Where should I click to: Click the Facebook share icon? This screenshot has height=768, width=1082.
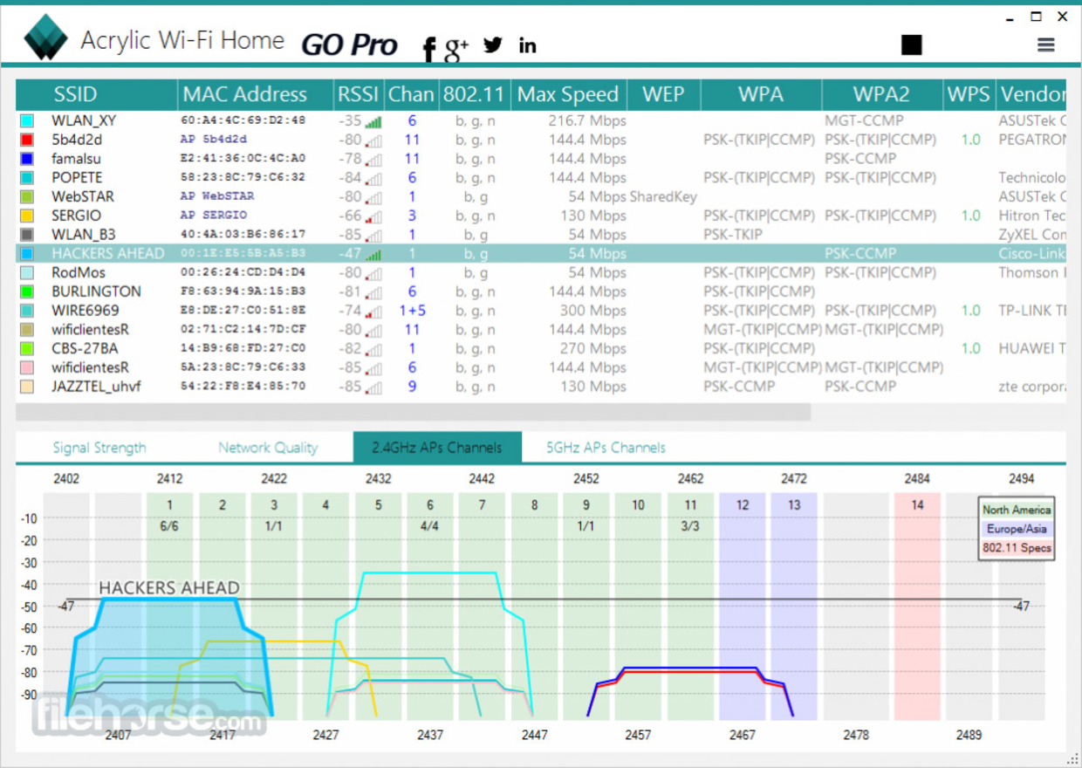click(x=428, y=46)
